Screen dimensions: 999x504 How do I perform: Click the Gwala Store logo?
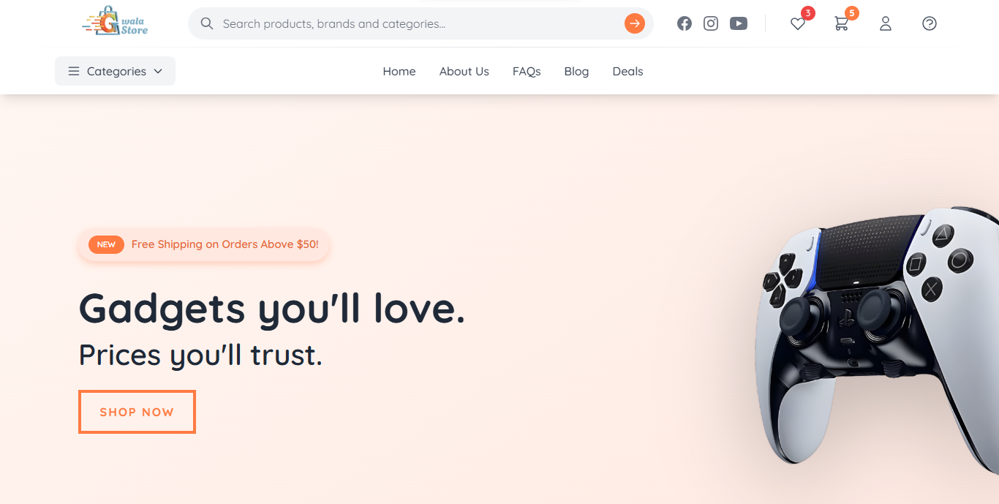click(115, 21)
